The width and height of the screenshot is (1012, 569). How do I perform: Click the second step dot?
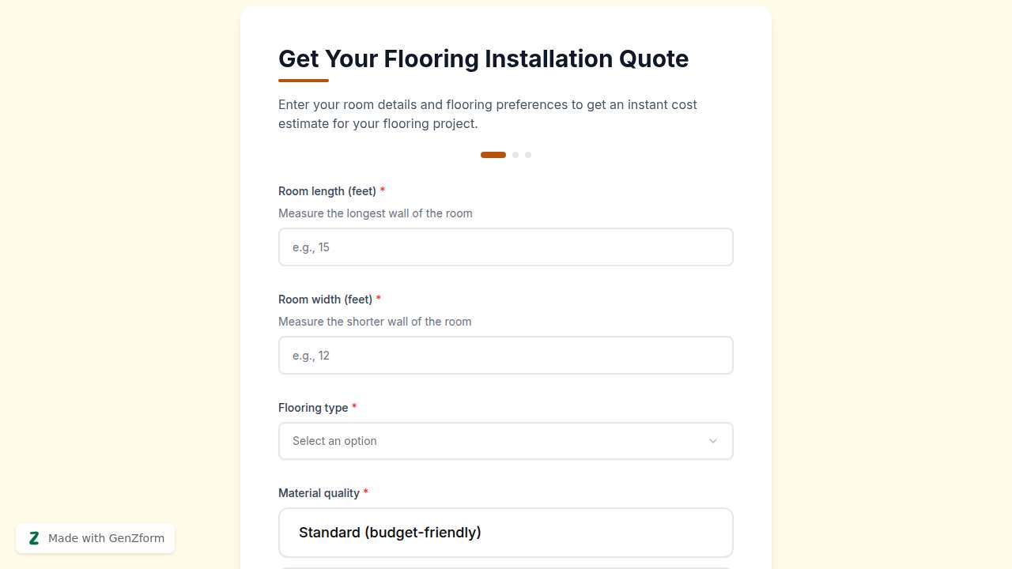pos(515,155)
